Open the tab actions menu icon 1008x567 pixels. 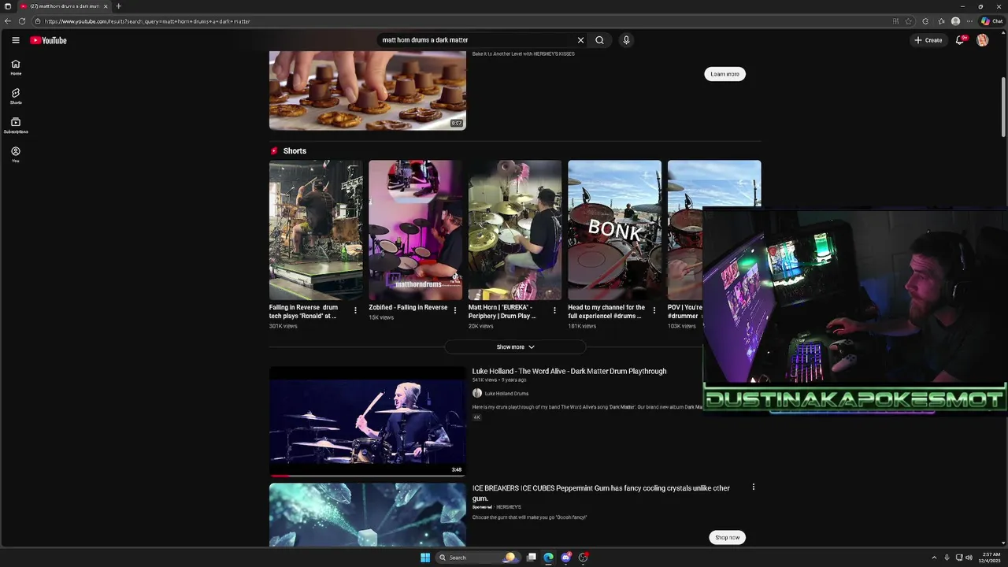pos(8,6)
